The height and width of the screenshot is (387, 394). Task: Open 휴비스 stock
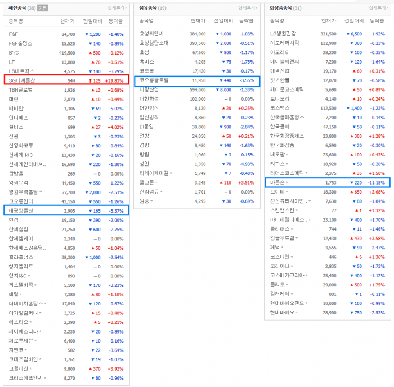[147, 61]
